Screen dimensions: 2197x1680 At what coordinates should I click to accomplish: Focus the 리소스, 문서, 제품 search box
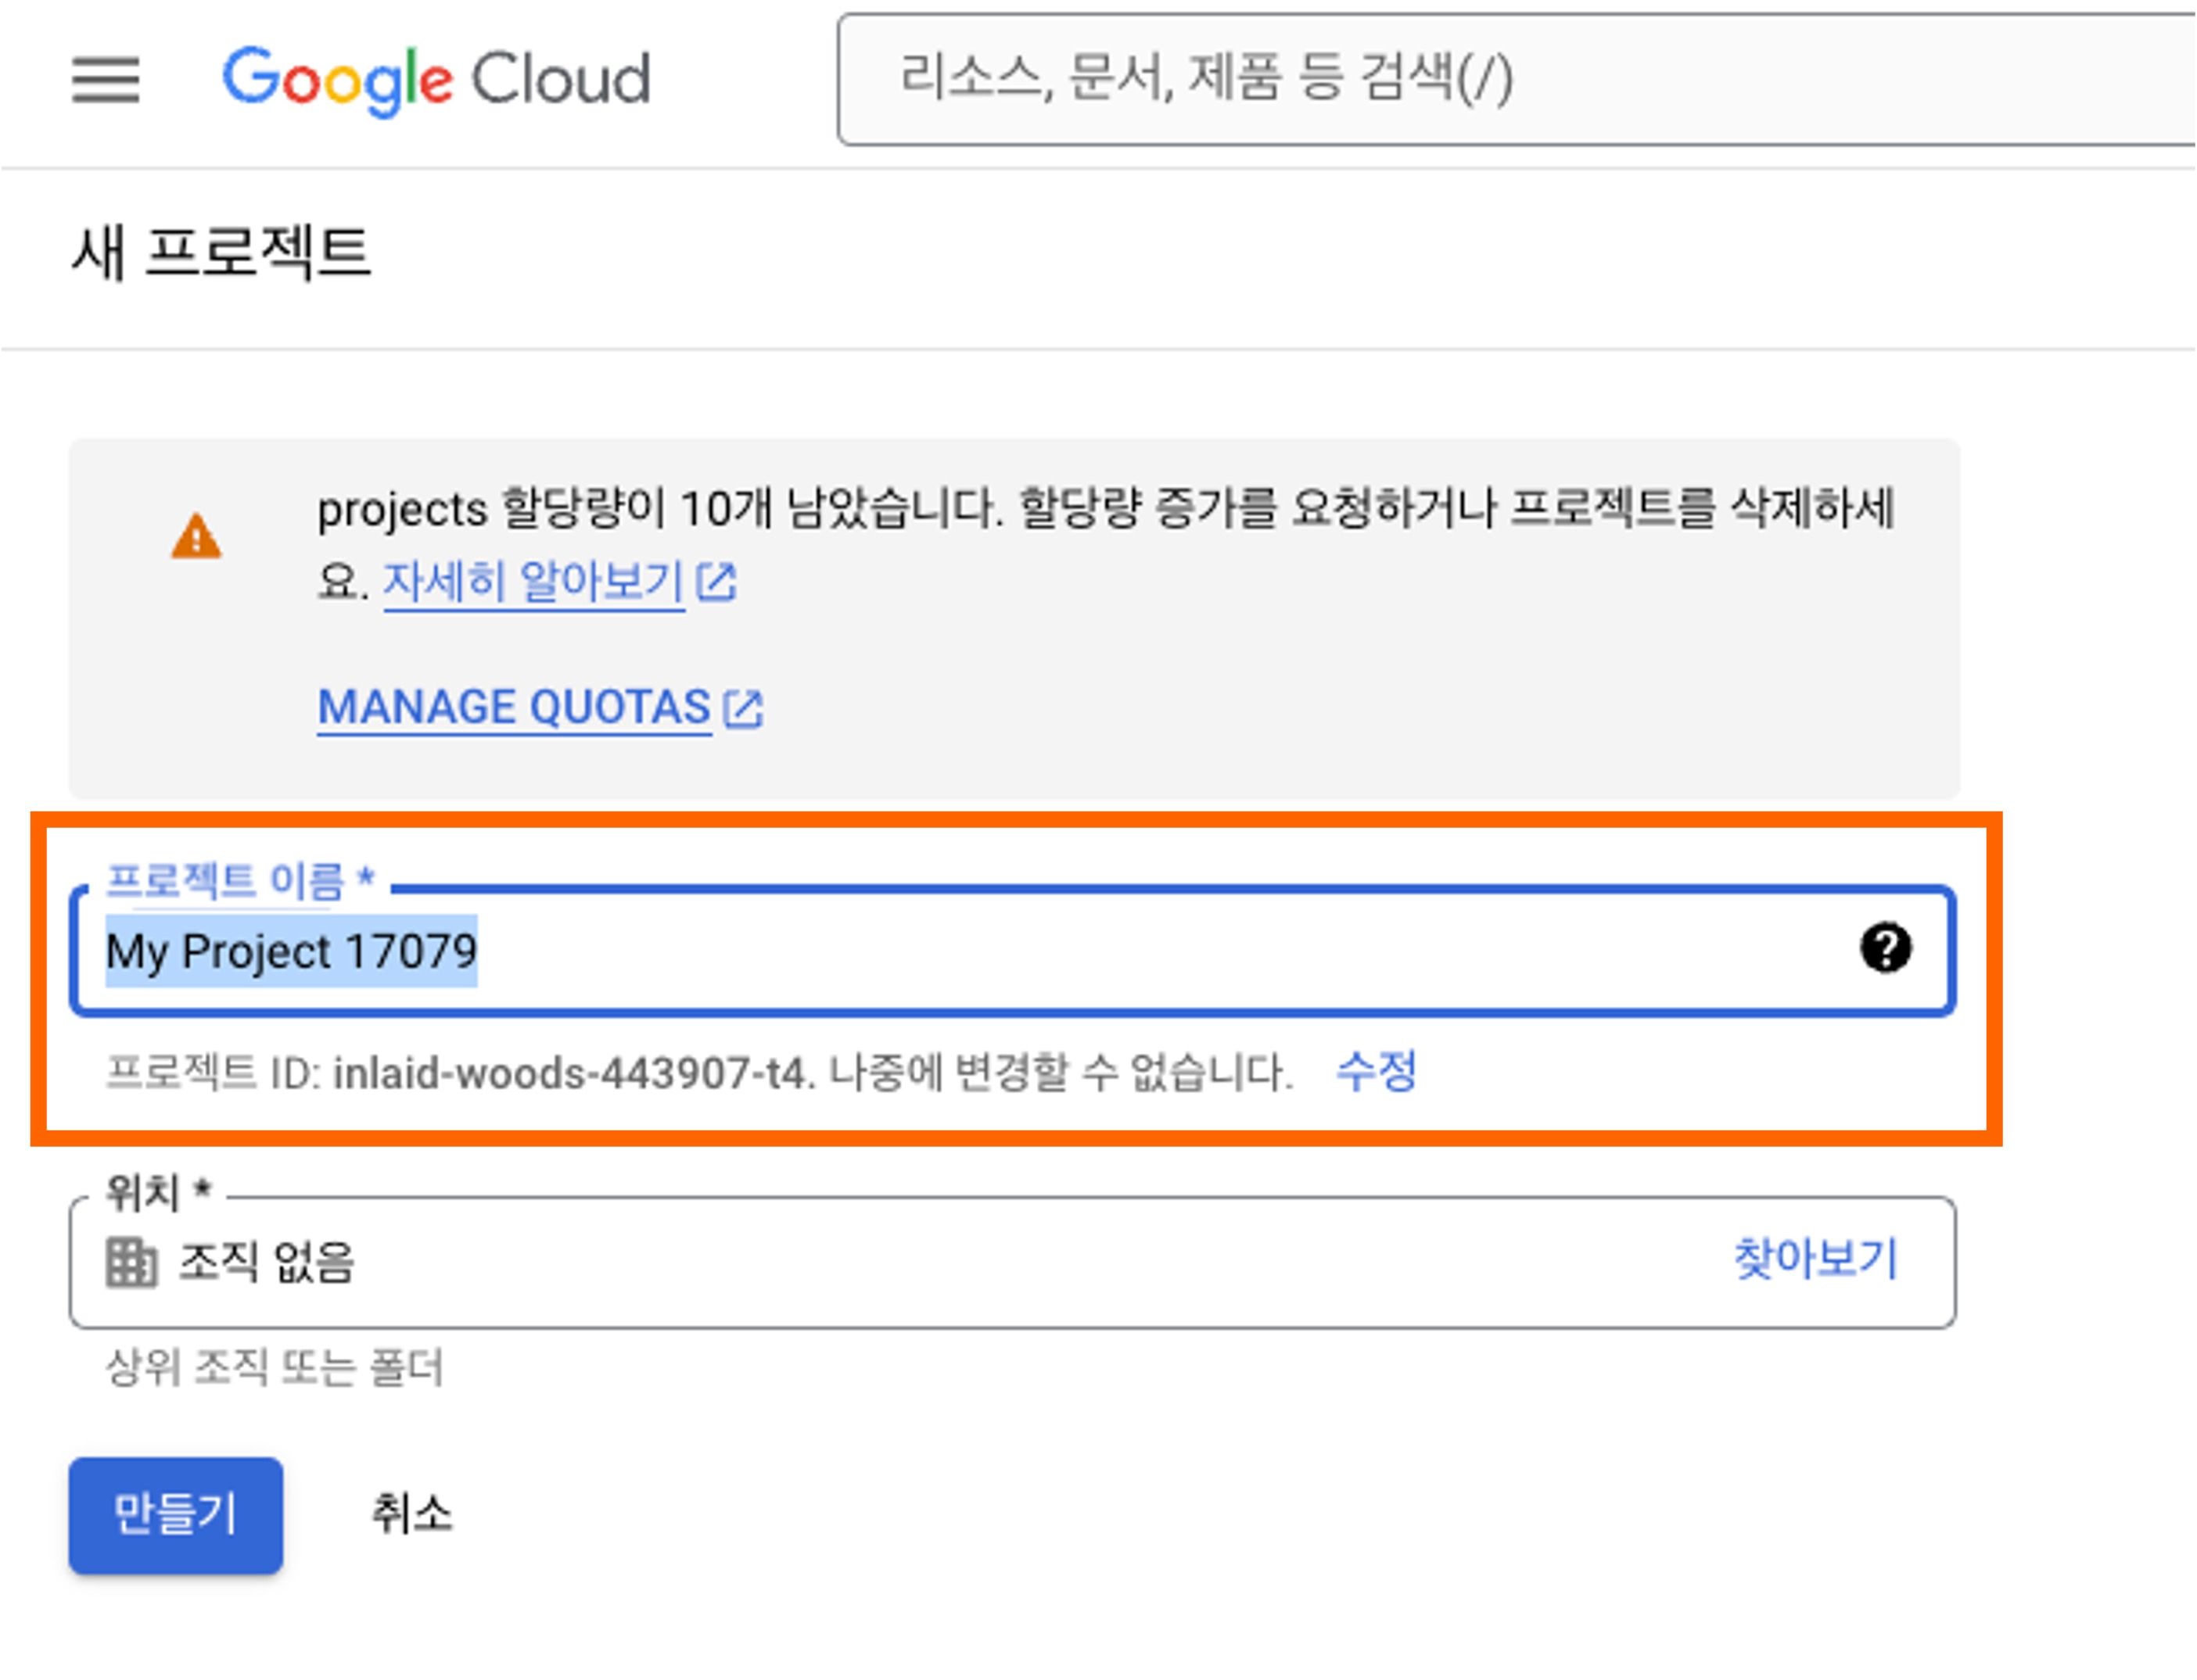(1516, 80)
